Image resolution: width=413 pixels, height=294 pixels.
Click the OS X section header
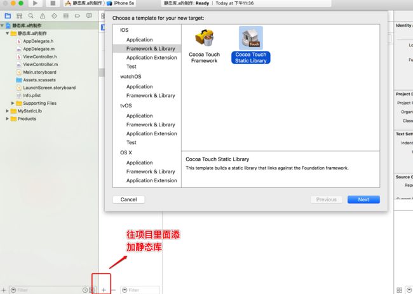click(126, 152)
